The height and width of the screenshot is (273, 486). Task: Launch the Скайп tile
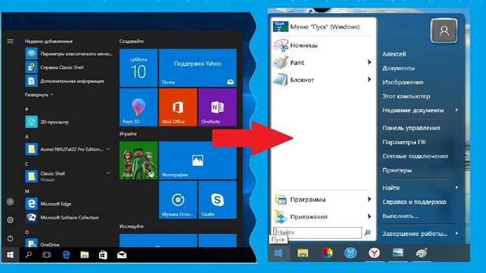[217, 200]
